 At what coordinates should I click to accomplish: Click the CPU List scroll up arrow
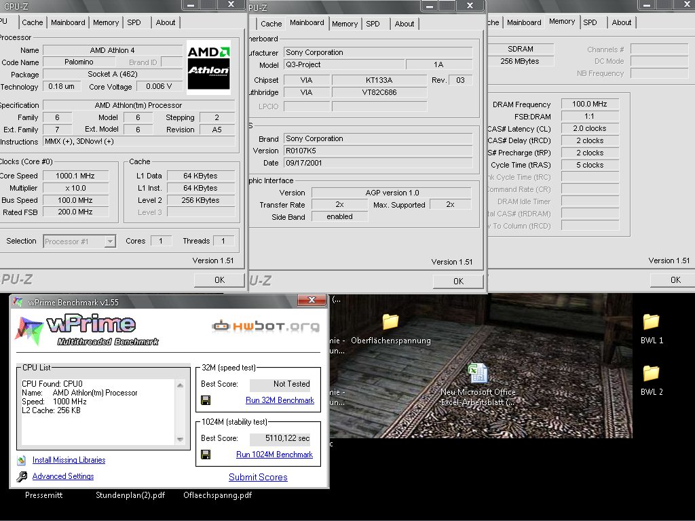(x=180, y=385)
